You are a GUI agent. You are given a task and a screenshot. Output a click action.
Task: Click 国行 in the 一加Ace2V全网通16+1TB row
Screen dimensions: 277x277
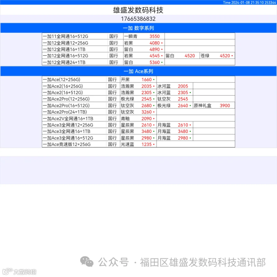point(112,118)
